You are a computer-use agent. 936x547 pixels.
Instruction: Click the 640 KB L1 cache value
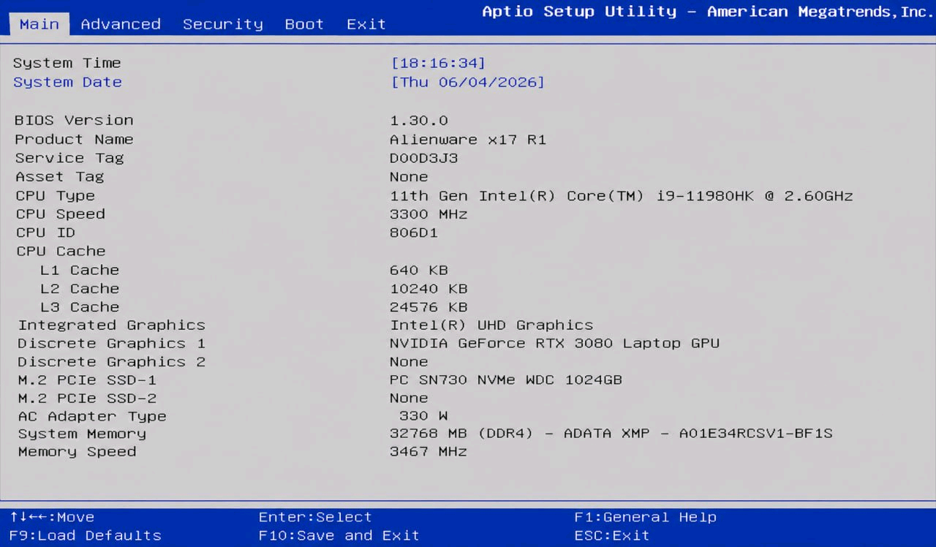(419, 270)
